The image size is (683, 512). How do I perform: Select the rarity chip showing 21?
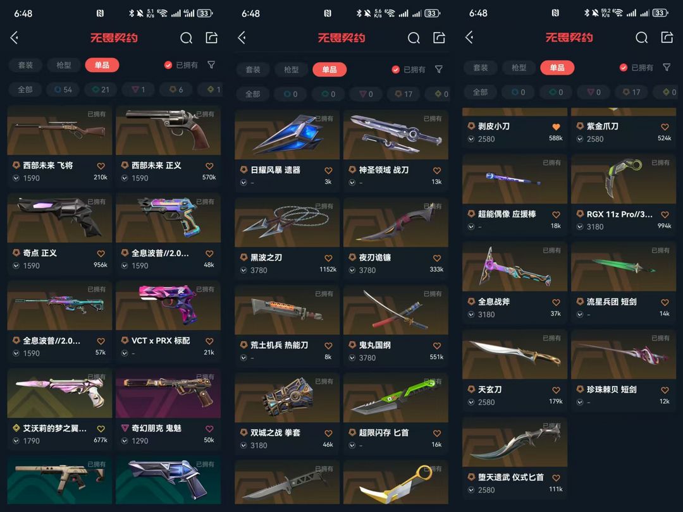101,89
